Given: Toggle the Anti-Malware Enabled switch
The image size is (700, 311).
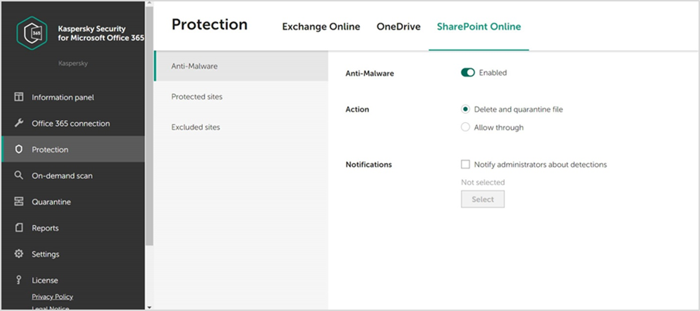Looking at the screenshot, I should click(x=468, y=73).
